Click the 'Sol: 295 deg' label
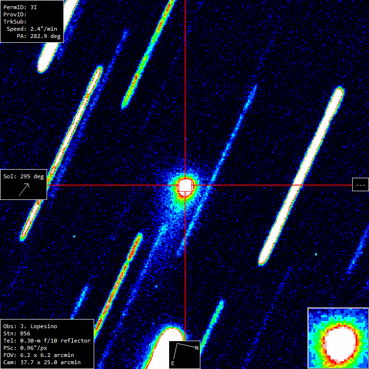 [x=24, y=176]
